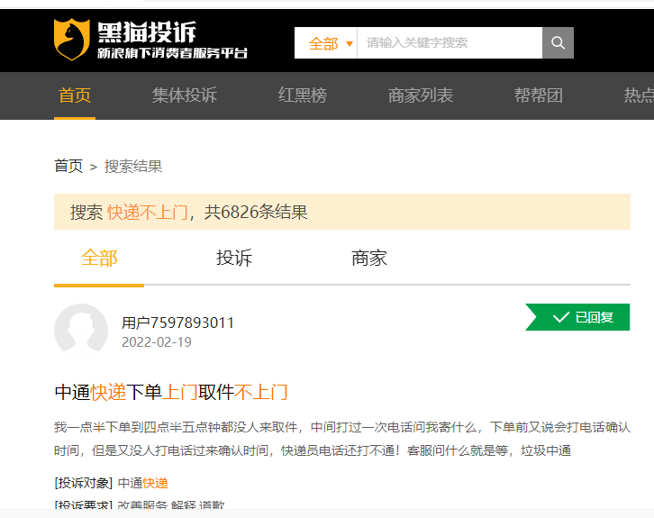The height and width of the screenshot is (518, 654).
Task: Click the green 已回复 status badge
Action: pyautogui.click(x=577, y=317)
